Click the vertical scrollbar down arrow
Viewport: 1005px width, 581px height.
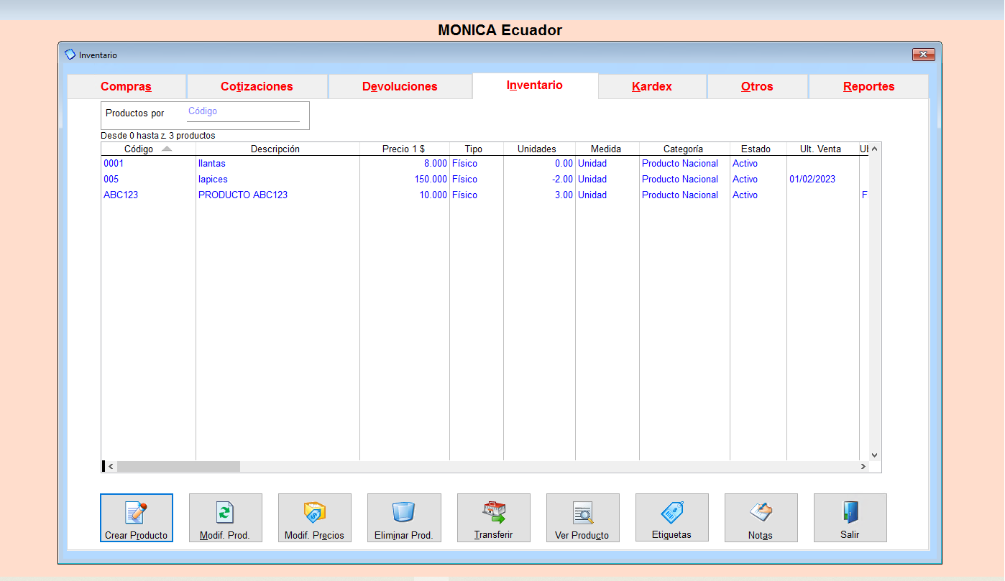[875, 455]
